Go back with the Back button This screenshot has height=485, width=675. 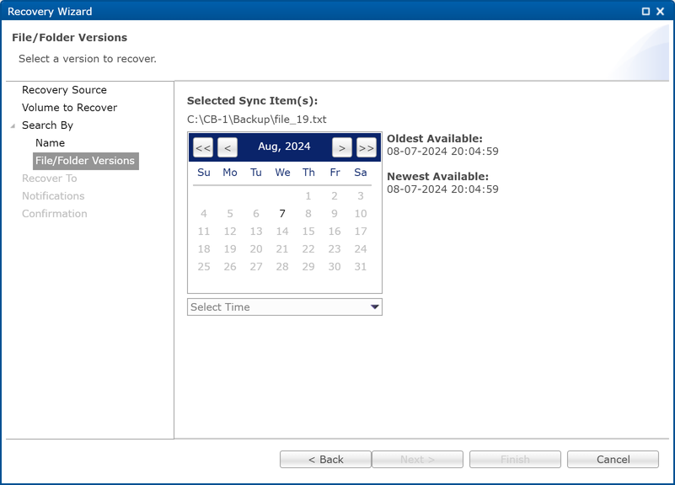pos(325,459)
